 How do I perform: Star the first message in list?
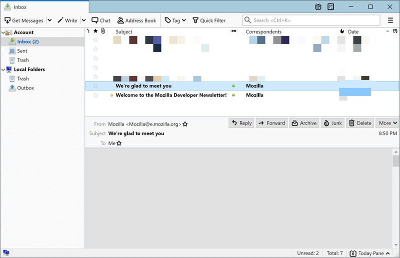click(95, 39)
